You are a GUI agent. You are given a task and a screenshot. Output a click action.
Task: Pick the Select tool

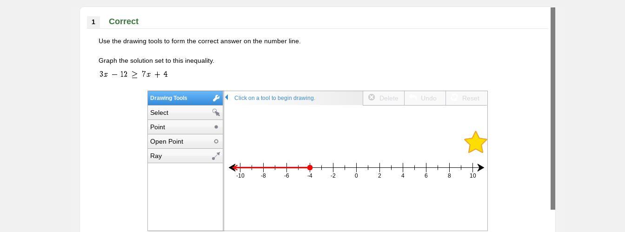click(185, 113)
